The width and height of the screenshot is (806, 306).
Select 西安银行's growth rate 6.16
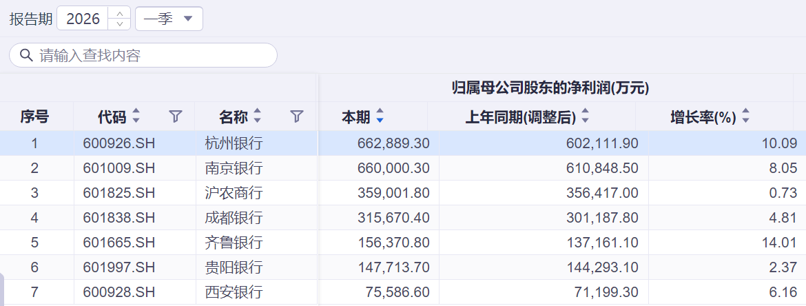[x=783, y=292]
